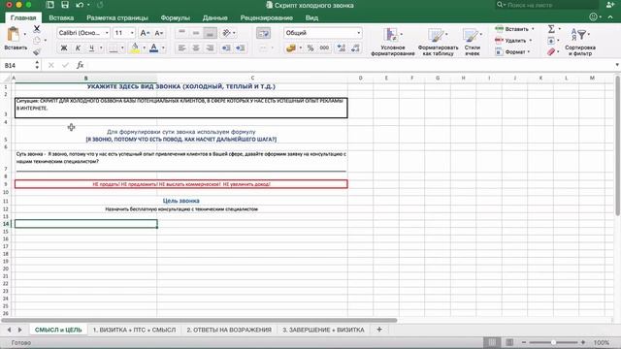Open the fill color dropdown arrow
The image size is (621, 349).
[144, 48]
